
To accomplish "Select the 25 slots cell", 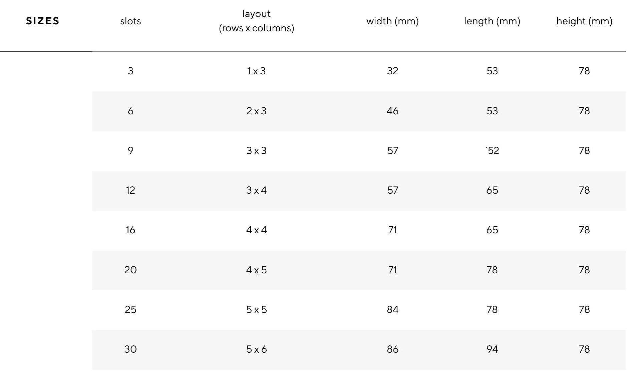I will click(x=130, y=310).
